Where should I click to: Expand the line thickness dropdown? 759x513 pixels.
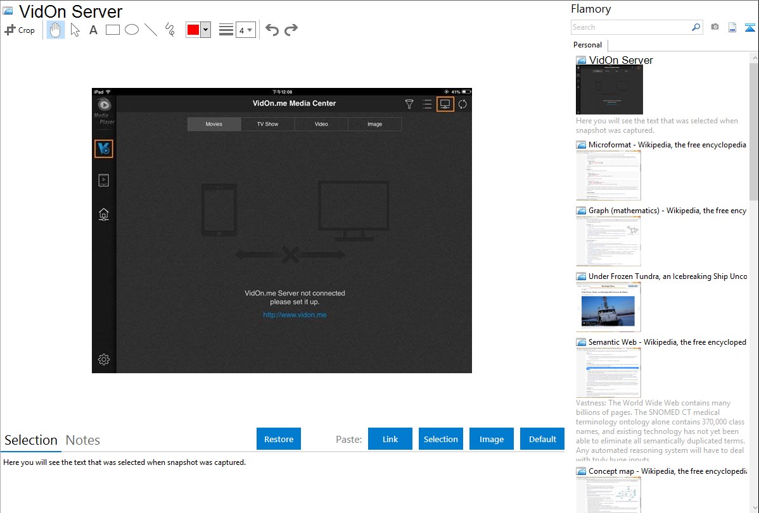coord(245,30)
